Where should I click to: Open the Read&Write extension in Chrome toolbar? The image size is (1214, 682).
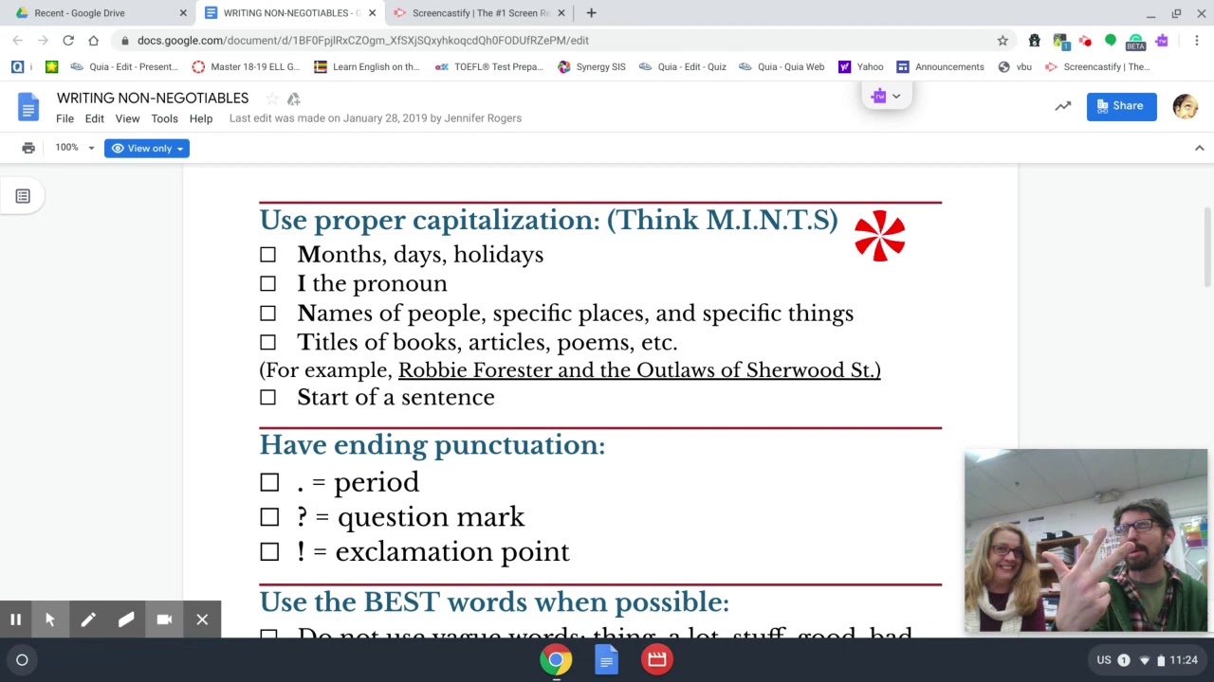coord(1162,41)
